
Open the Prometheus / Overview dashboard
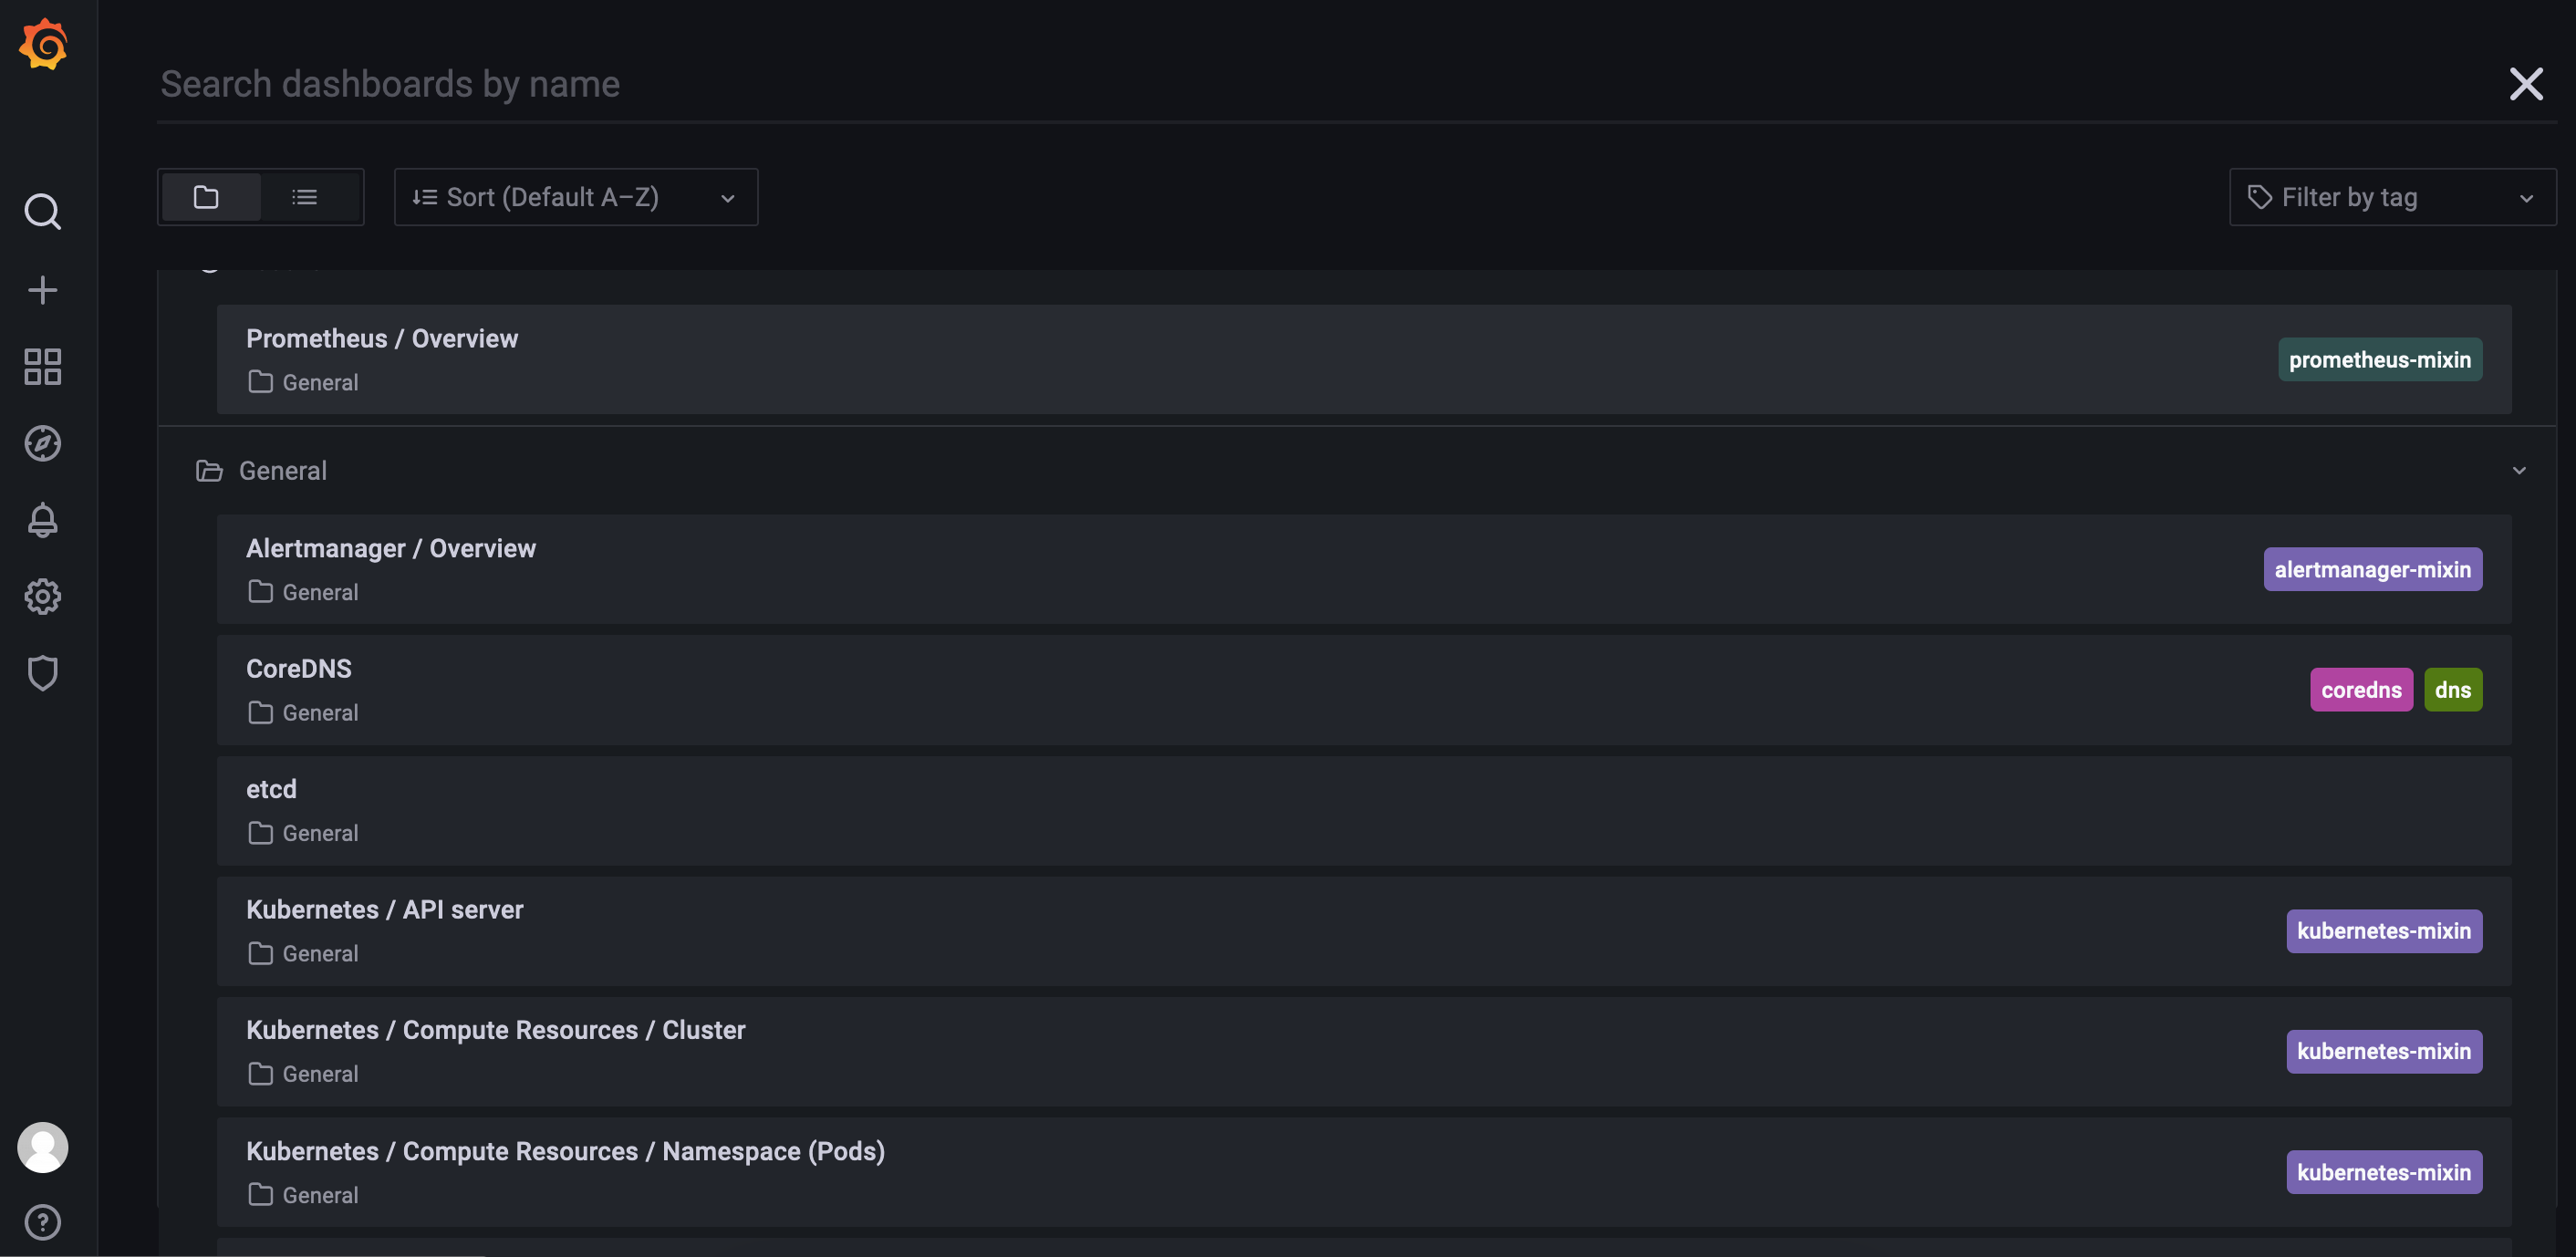1364,359
